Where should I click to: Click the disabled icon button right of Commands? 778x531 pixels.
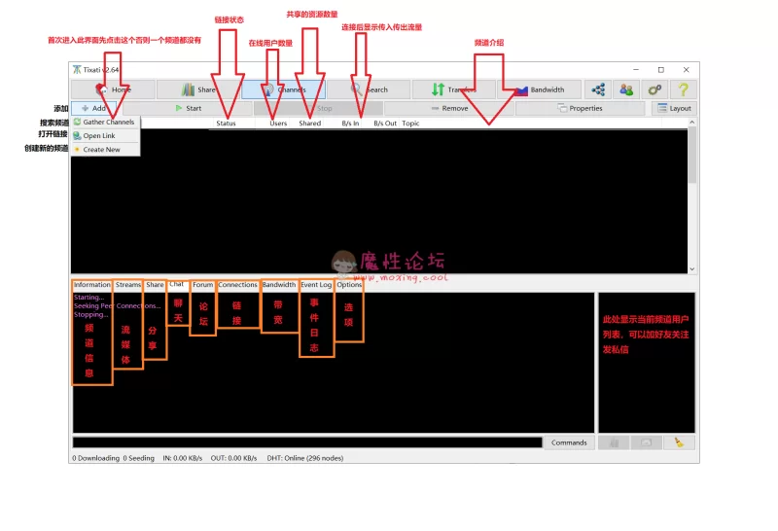tap(614, 442)
